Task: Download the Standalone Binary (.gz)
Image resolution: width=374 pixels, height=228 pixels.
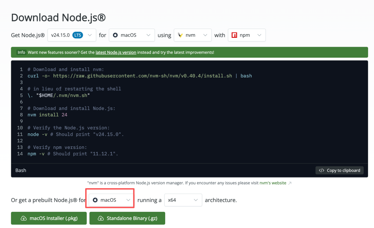Action: [x=127, y=218]
